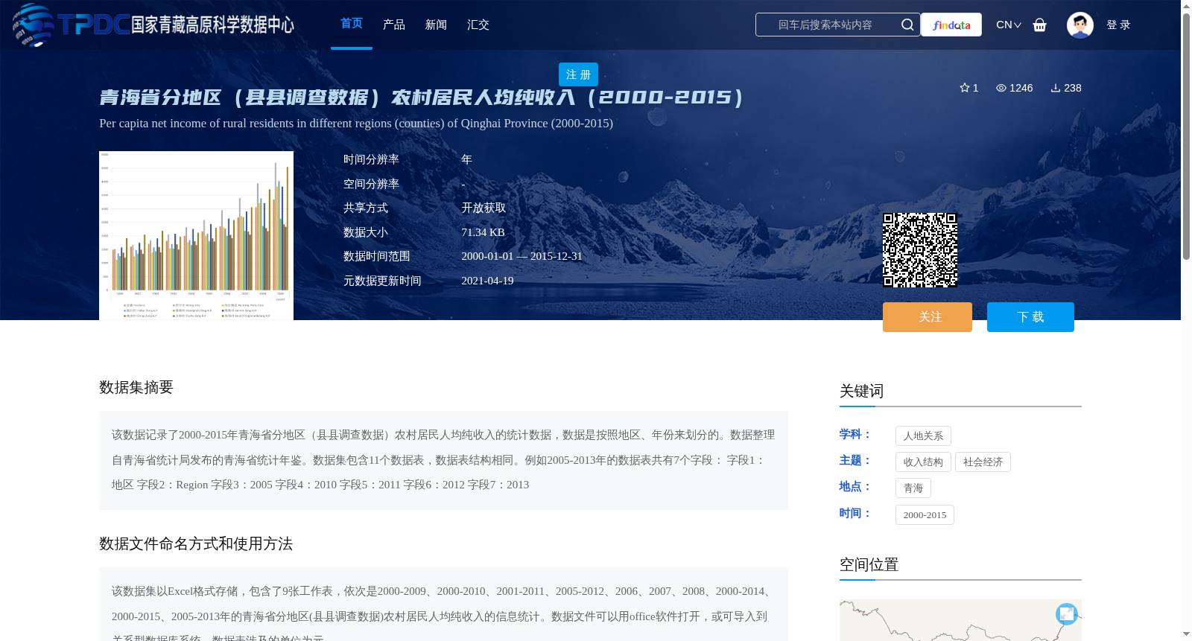Select the 首页 navigation tab
1192x641 pixels.
click(352, 24)
